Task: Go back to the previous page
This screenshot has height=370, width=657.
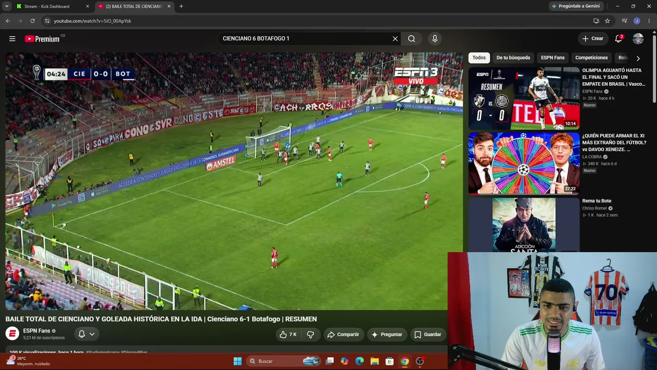Action: tap(8, 21)
